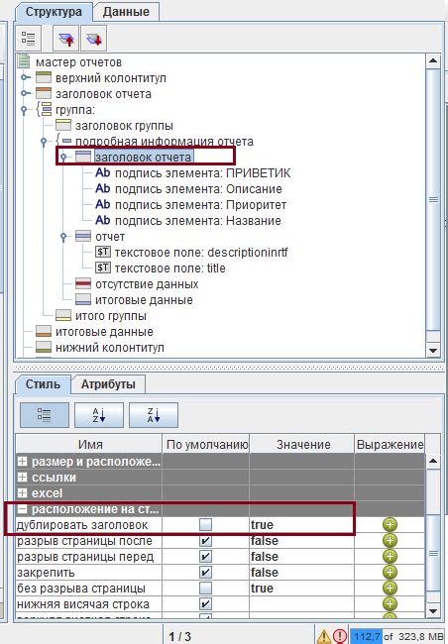
Task: Click the $T icon of descriptioninrtf field
Action: click(103, 252)
